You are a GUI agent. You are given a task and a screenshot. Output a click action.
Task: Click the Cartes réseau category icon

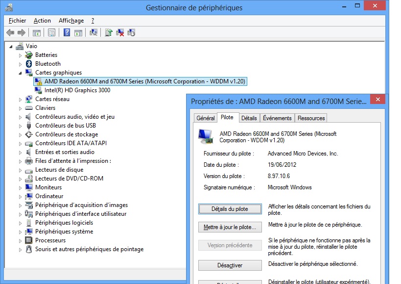(29, 99)
